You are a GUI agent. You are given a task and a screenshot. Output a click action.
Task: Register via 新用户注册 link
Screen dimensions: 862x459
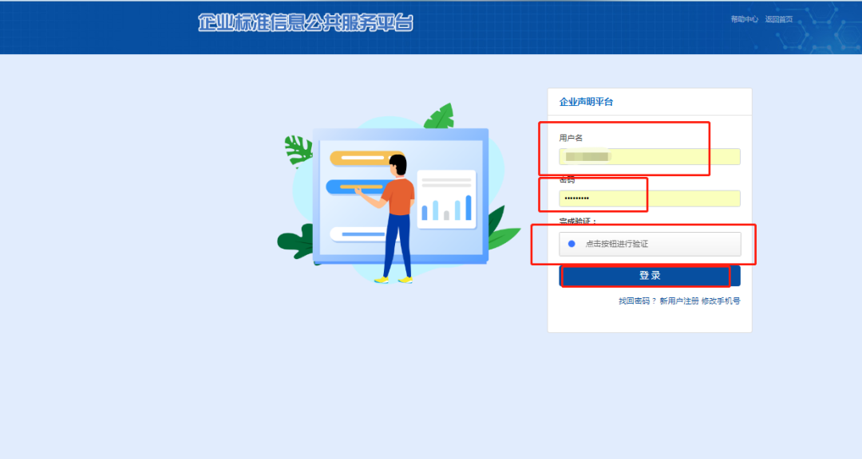tap(678, 301)
